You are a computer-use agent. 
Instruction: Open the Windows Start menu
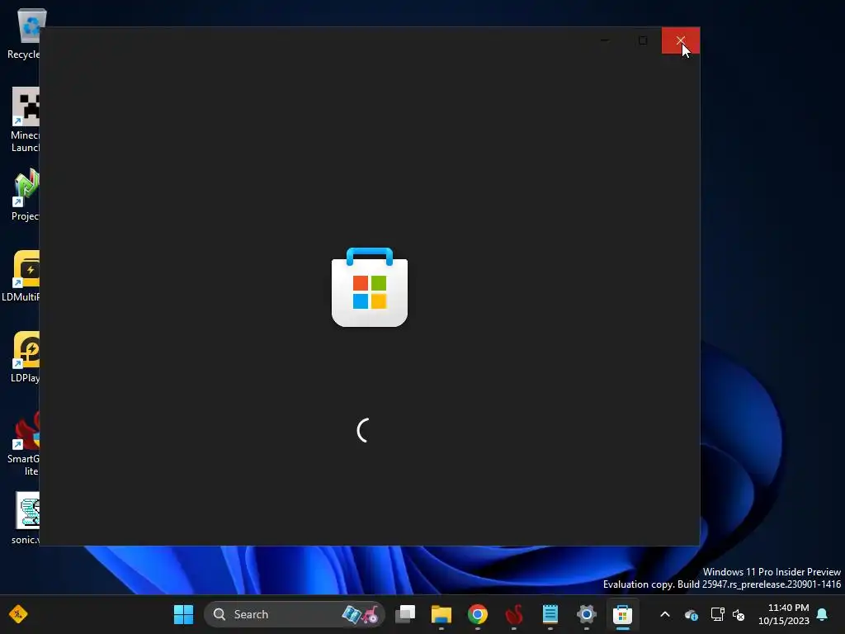point(183,614)
